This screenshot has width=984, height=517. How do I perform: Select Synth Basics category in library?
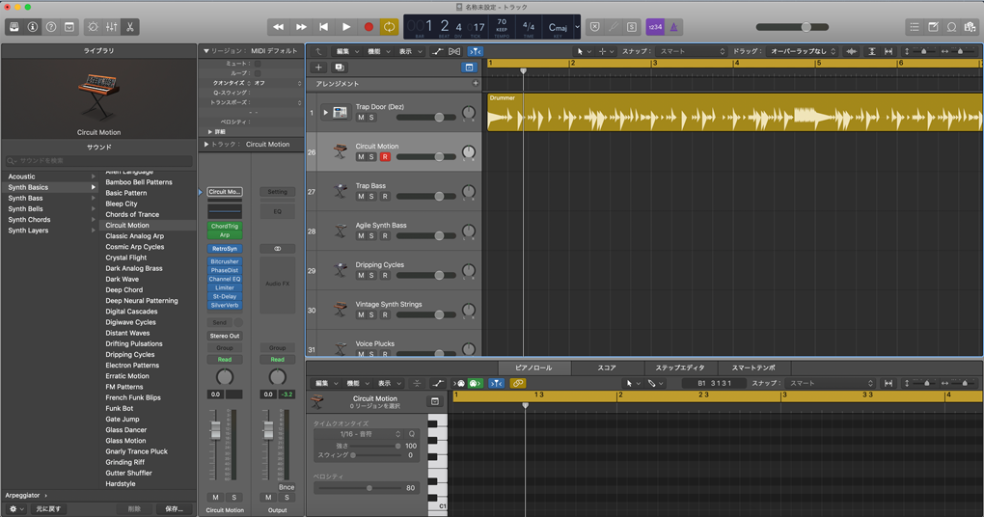50,187
